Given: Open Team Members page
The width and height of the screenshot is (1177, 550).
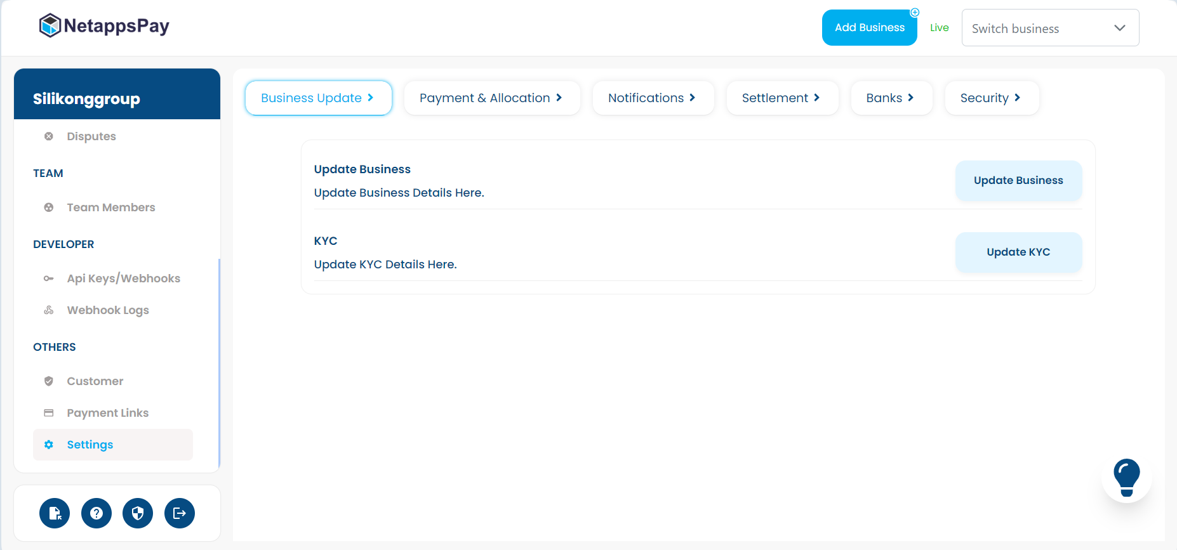Looking at the screenshot, I should (113, 207).
